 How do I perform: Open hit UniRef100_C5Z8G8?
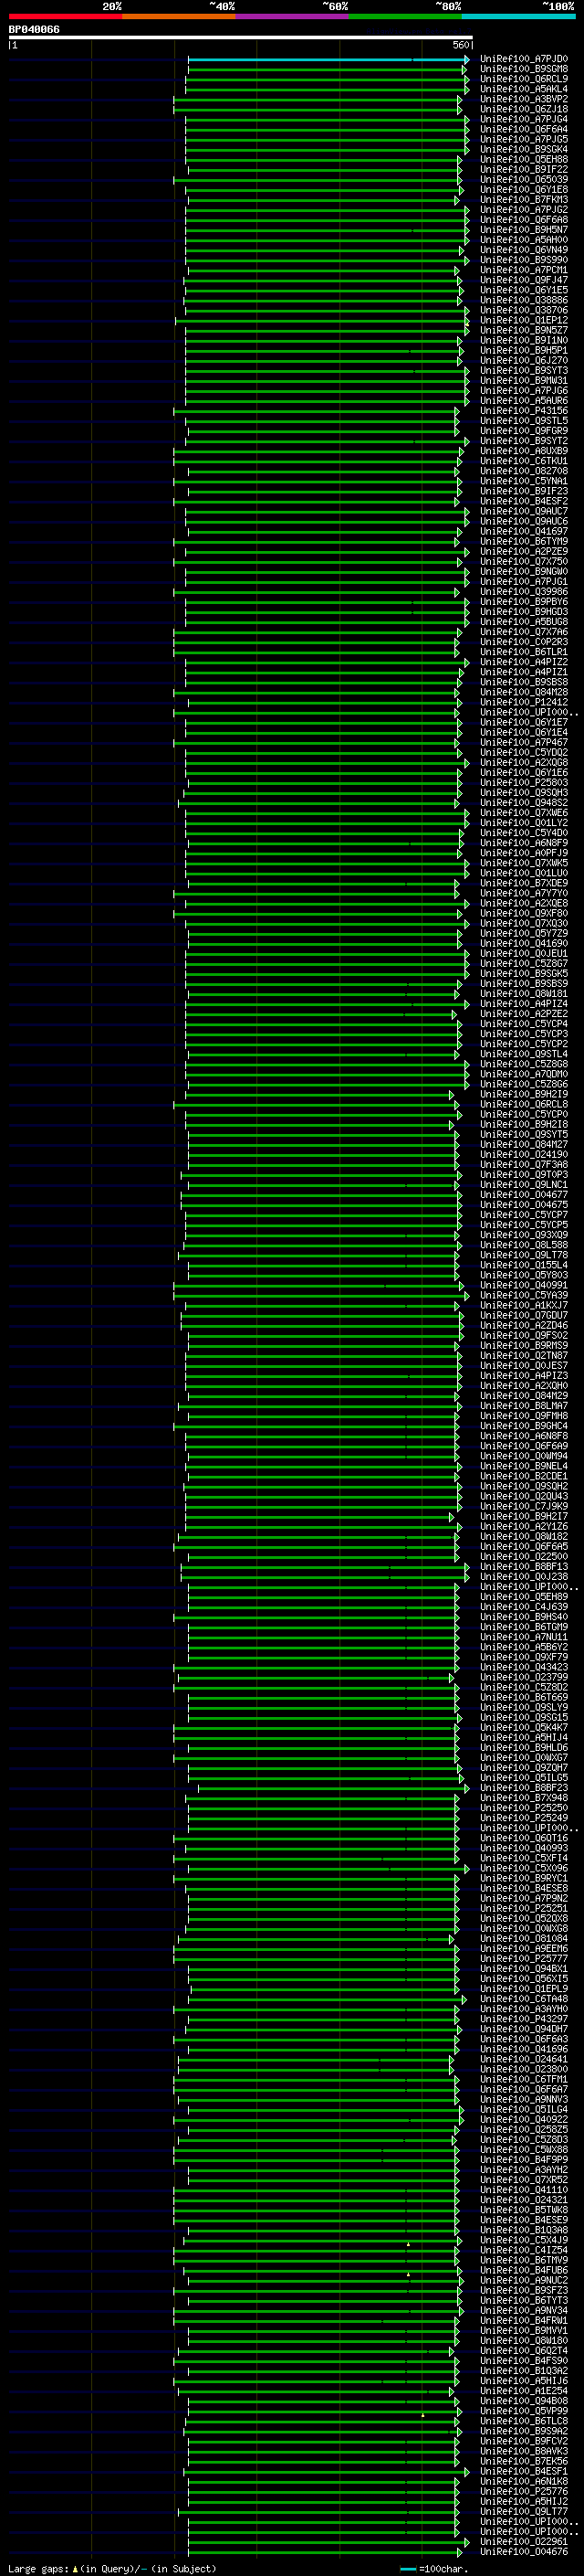point(524,1064)
